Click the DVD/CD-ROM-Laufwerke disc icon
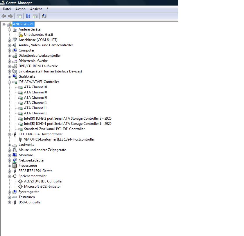Screen dimensions: 244x236 click(15, 66)
